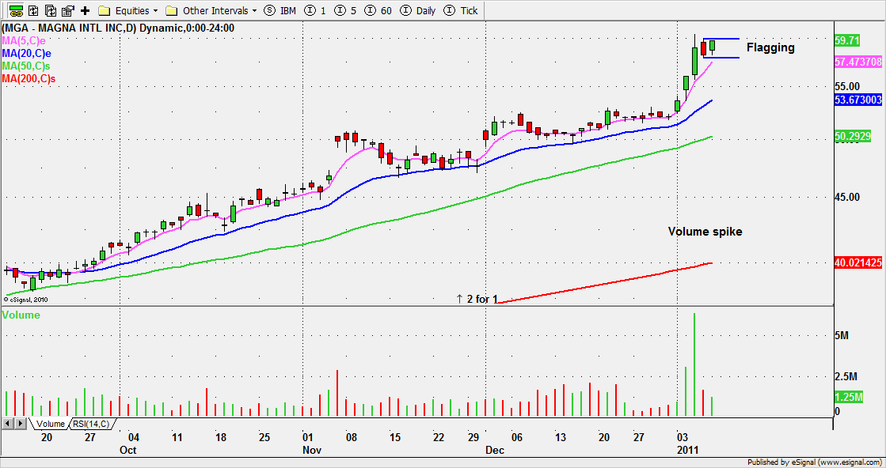
Task: Select the RSI(14,C) study tab
Action: coord(93,424)
